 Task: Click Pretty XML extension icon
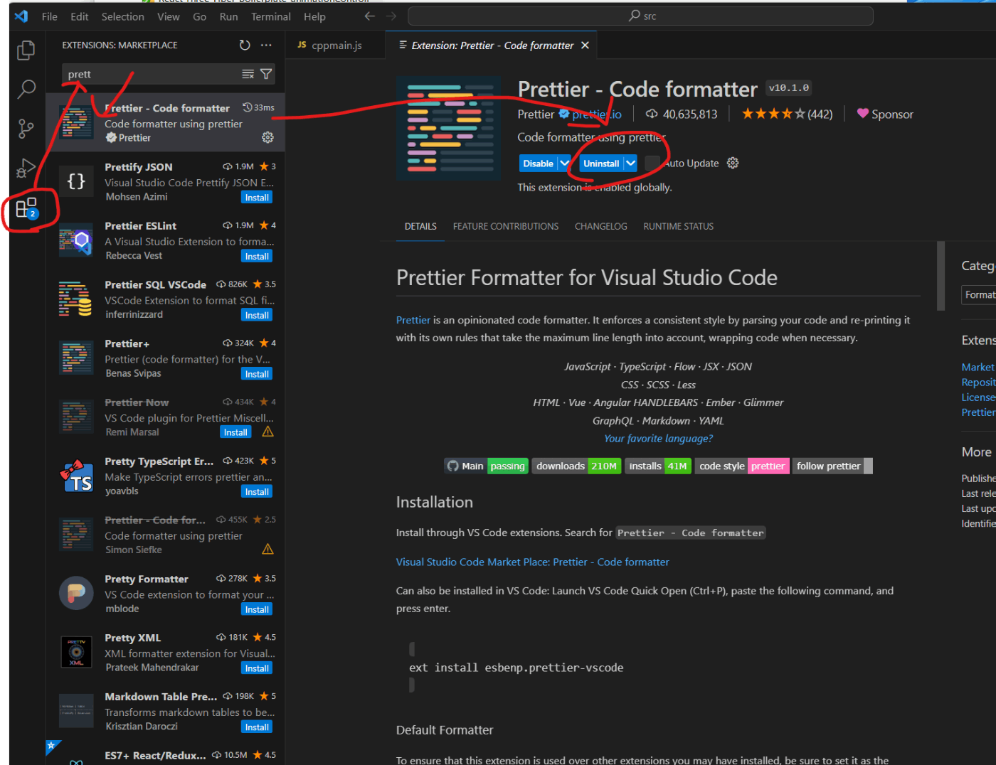pos(76,652)
